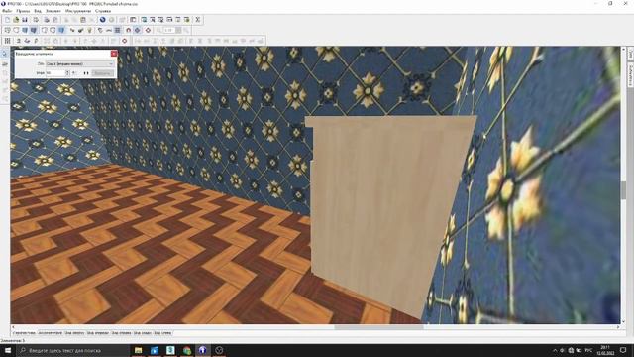Switch to the Аксонометрия view tab
This screenshot has width=634, height=357.
coord(51,333)
